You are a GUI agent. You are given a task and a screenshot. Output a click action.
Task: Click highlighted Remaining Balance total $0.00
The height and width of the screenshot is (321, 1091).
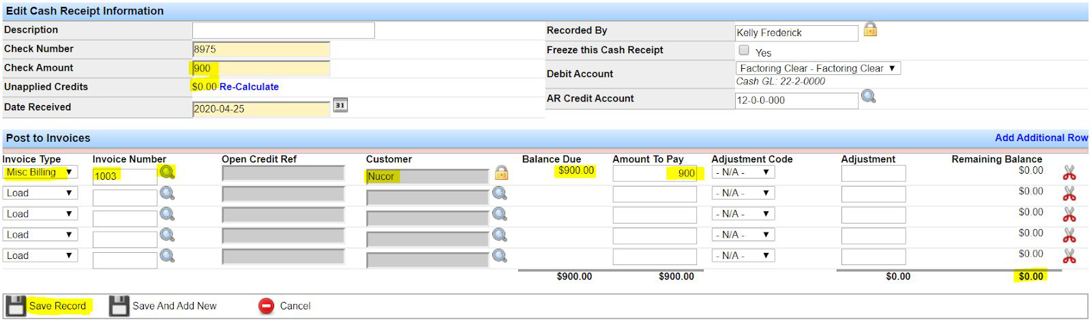point(1031,276)
